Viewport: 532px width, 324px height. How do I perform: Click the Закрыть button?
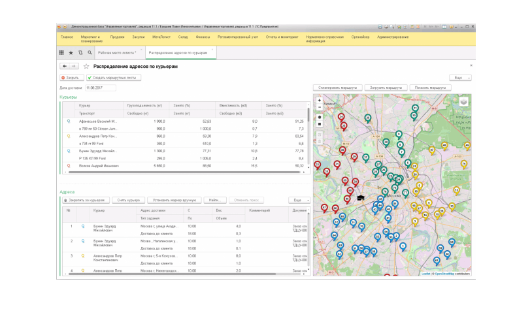(72, 78)
